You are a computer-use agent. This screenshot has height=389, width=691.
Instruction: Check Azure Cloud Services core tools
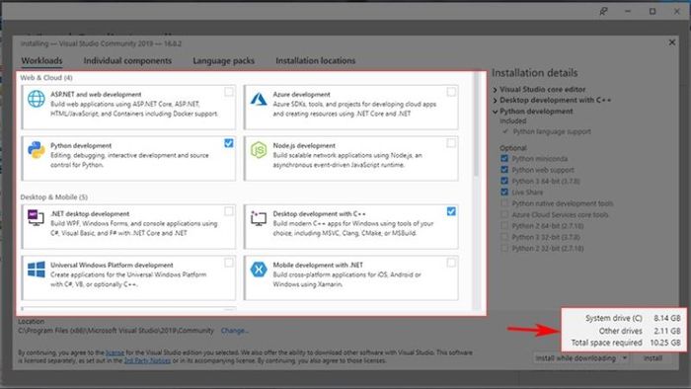[x=504, y=214]
